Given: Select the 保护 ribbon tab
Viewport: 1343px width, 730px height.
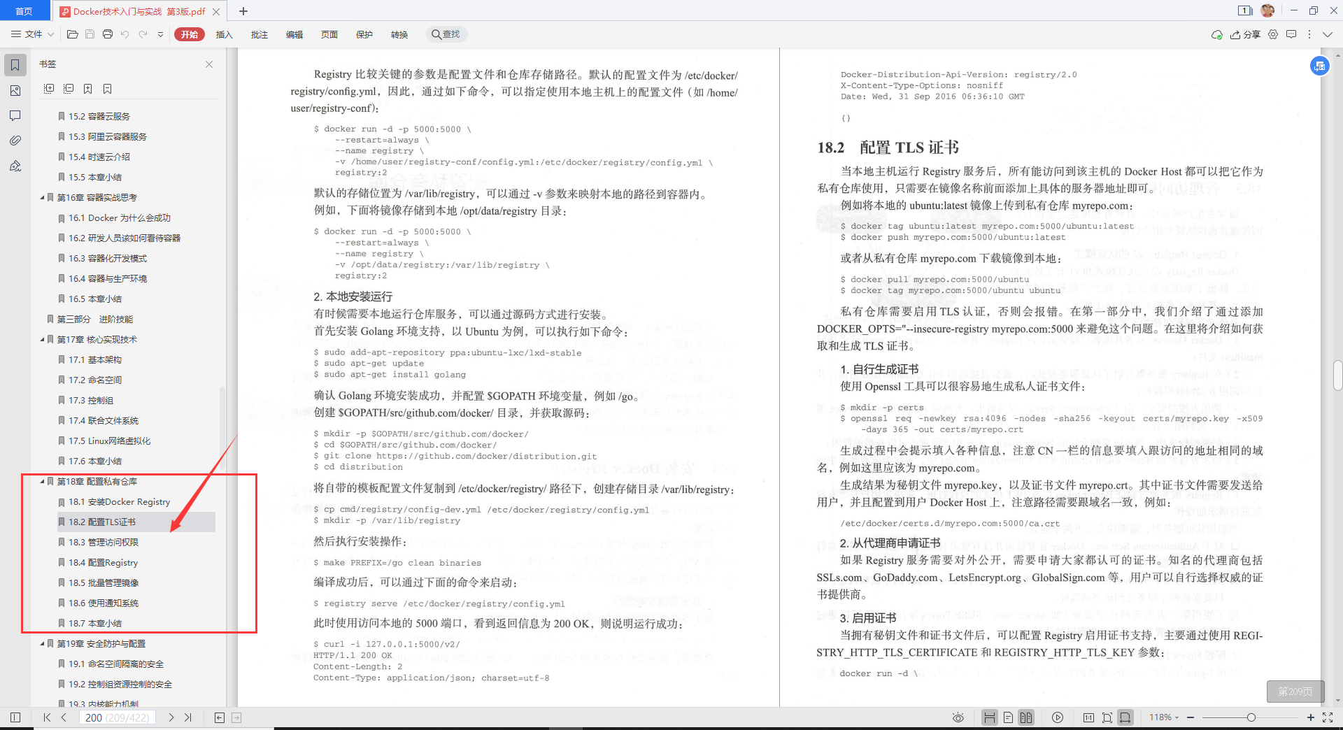Looking at the screenshot, I should [x=364, y=34].
